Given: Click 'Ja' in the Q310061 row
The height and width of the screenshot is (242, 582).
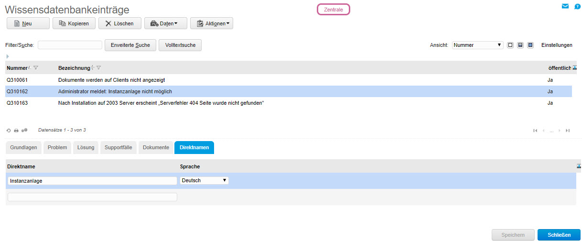Looking at the screenshot, I should click(x=550, y=80).
